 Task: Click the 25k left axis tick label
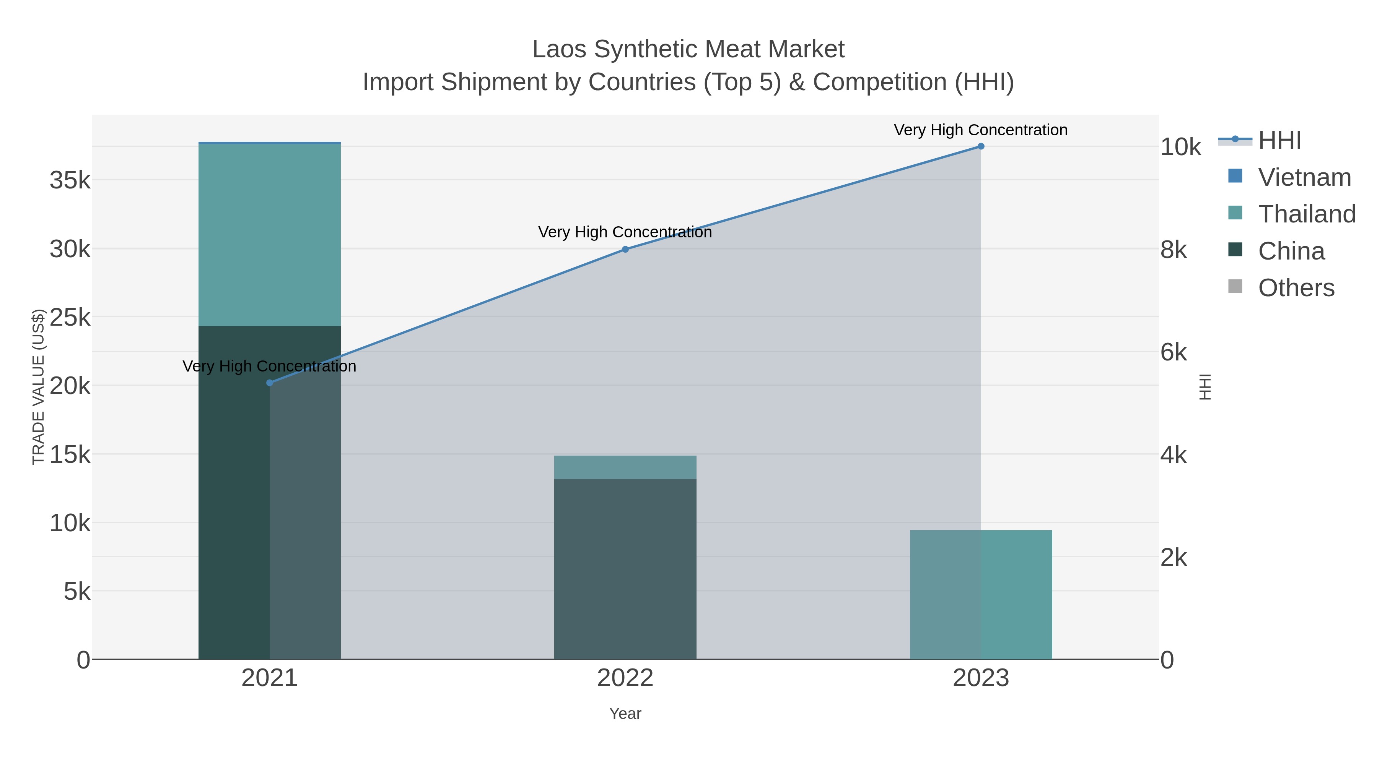(70, 317)
